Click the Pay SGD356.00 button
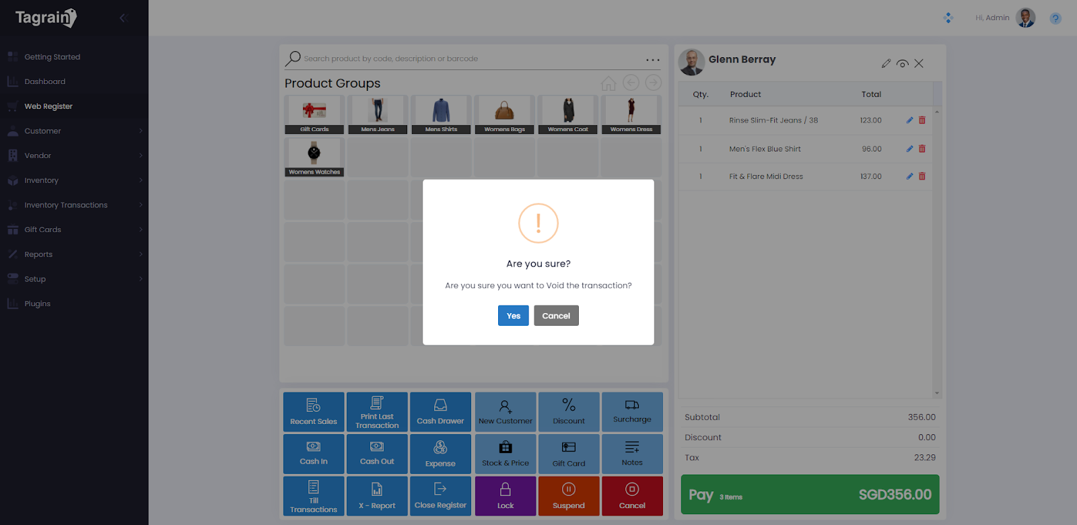1077x525 pixels. [810, 495]
